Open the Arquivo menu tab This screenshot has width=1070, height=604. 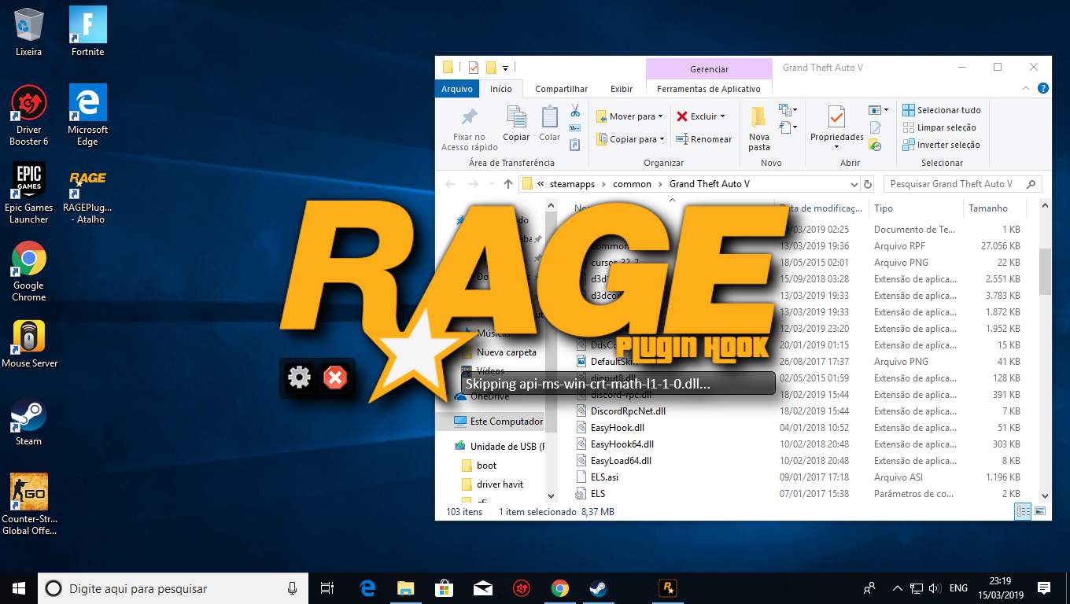(x=456, y=89)
